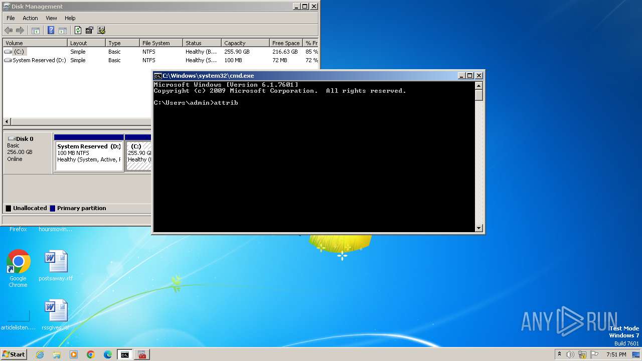
Task: Click the Firefox desktop shortcut label
Action: 18,229
